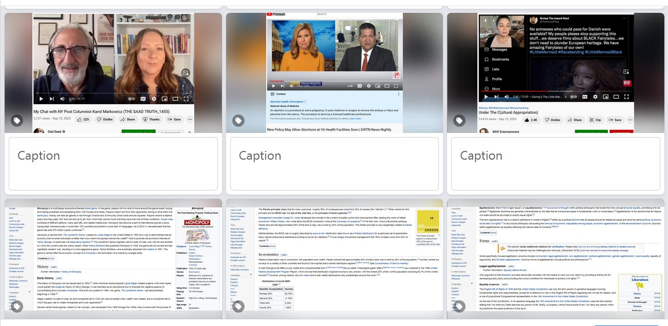Switch WHF Entertainment video to theater mode
This screenshot has width=668, height=326.
point(616,97)
